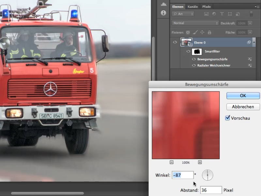The image size is (261, 196).
Task: Open the Fläche fill dropdown arrow
Action: point(250,32)
